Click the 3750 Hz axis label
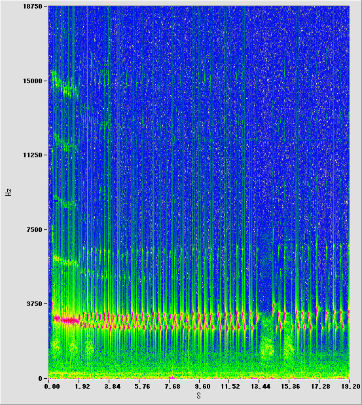Screen dimensions: 362x405 [34, 304]
